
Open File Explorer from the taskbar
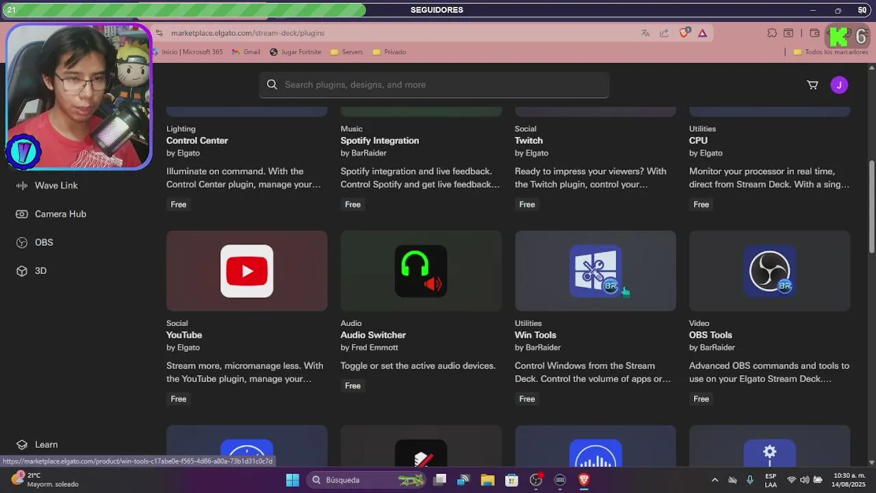coord(487,480)
